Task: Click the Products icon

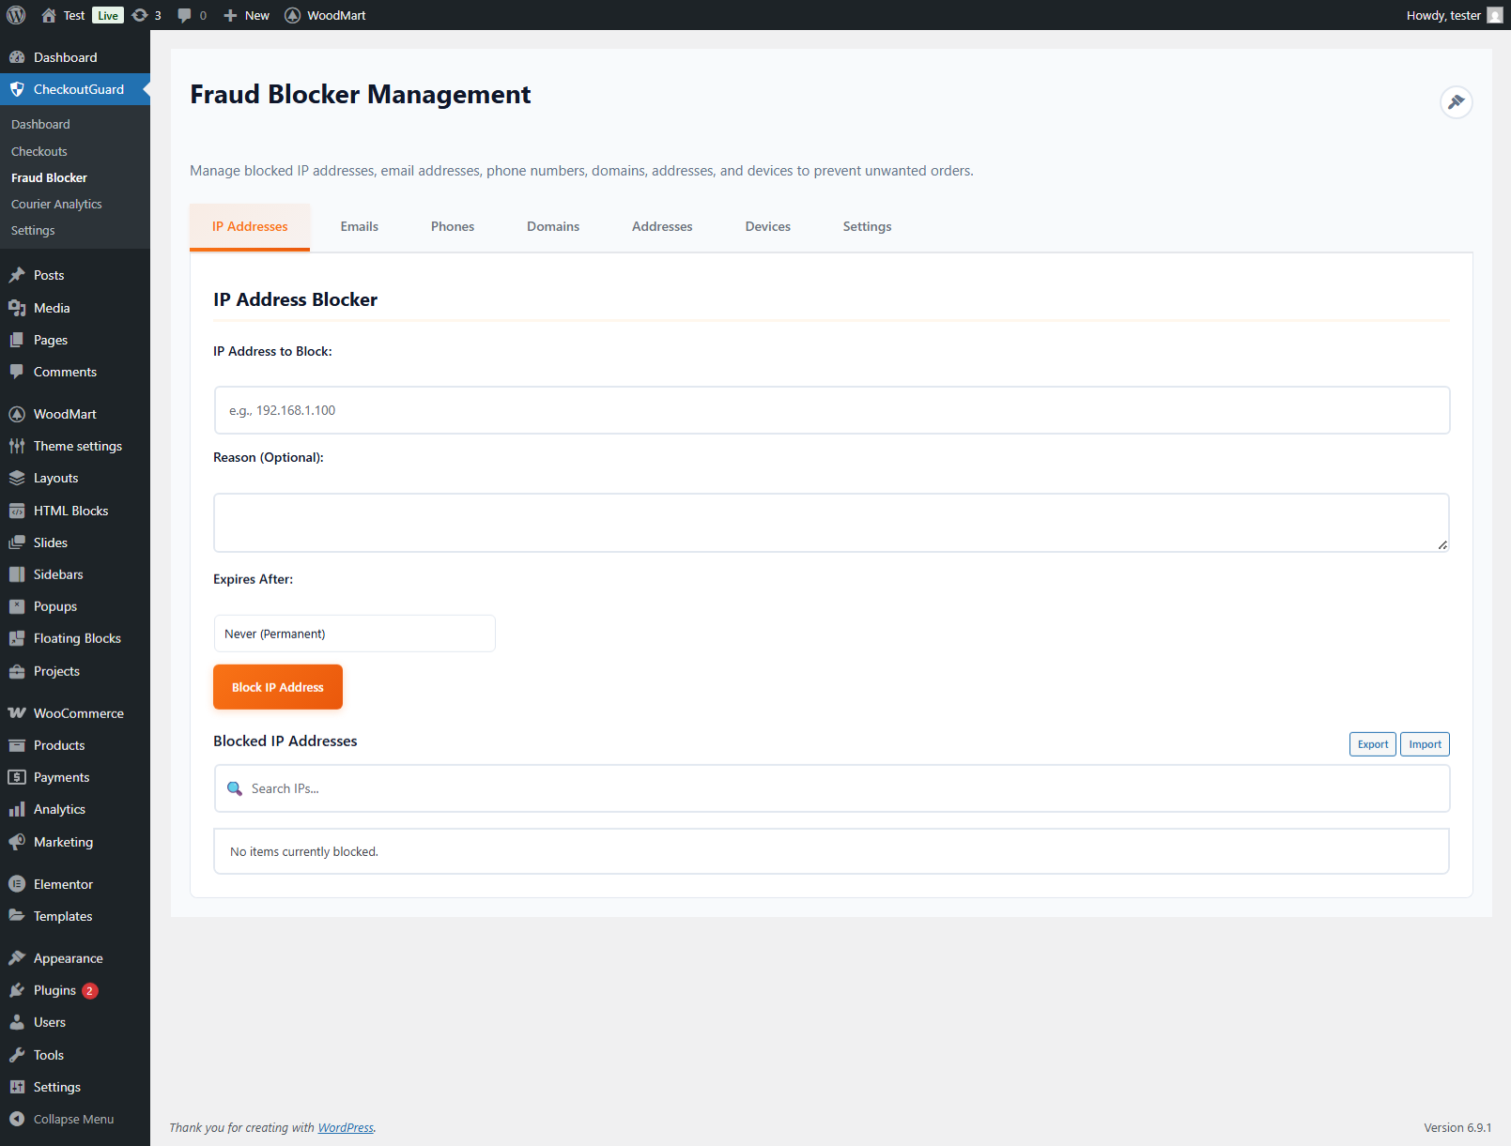Action: (x=17, y=745)
